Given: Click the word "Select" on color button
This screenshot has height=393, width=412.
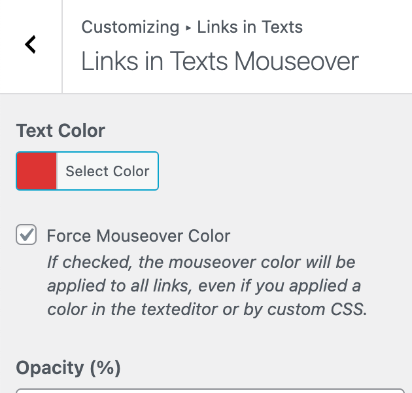Looking at the screenshot, I should [87, 172].
